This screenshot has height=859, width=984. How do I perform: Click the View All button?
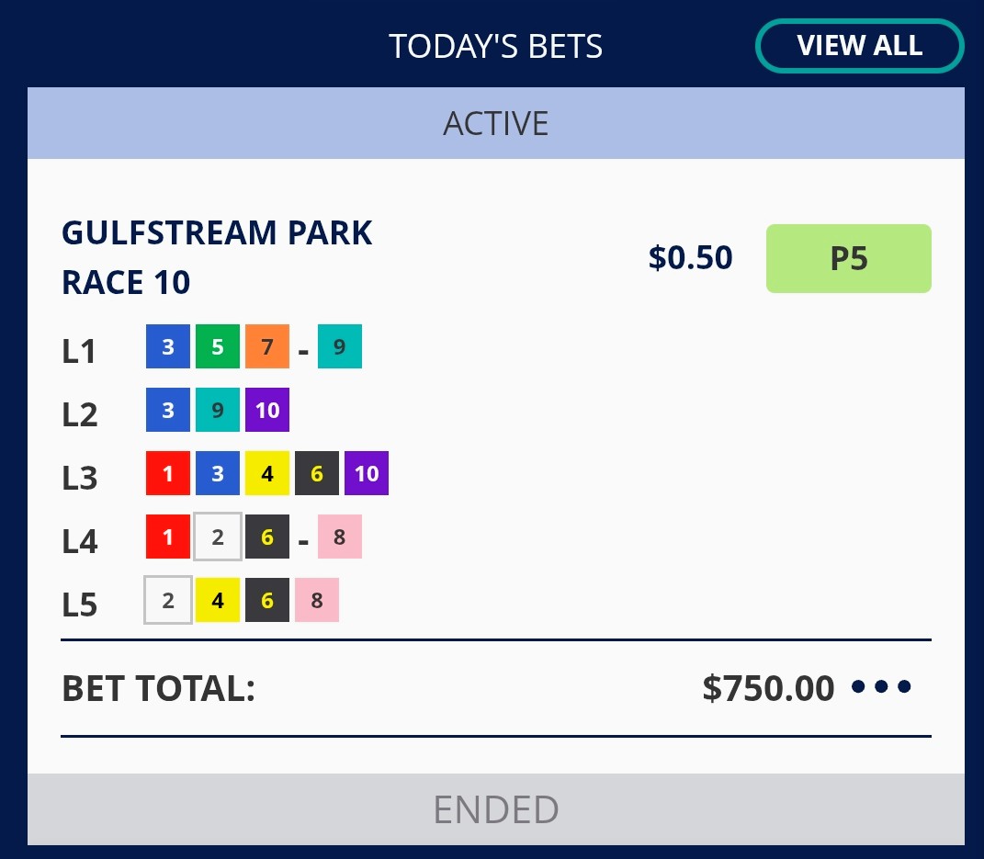pyautogui.click(x=859, y=45)
